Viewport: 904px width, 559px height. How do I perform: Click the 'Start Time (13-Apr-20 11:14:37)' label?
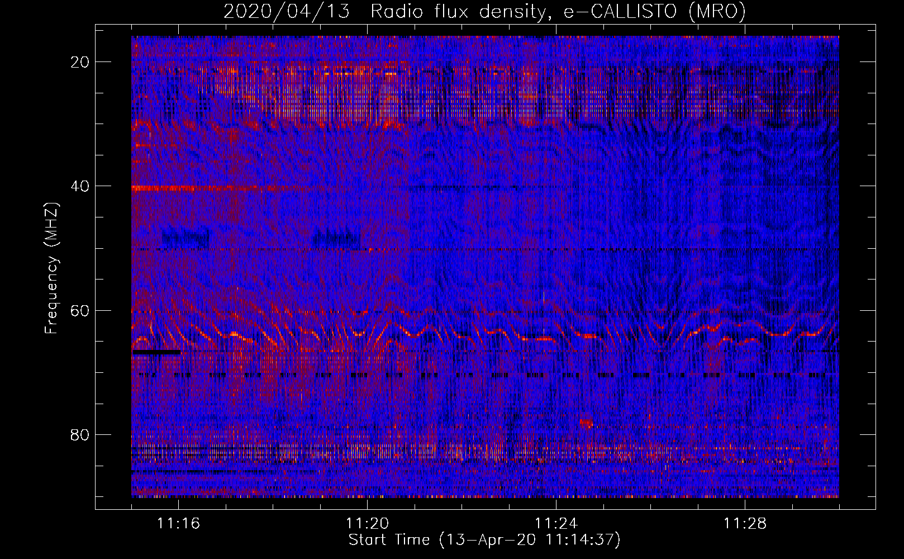pos(484,540)
